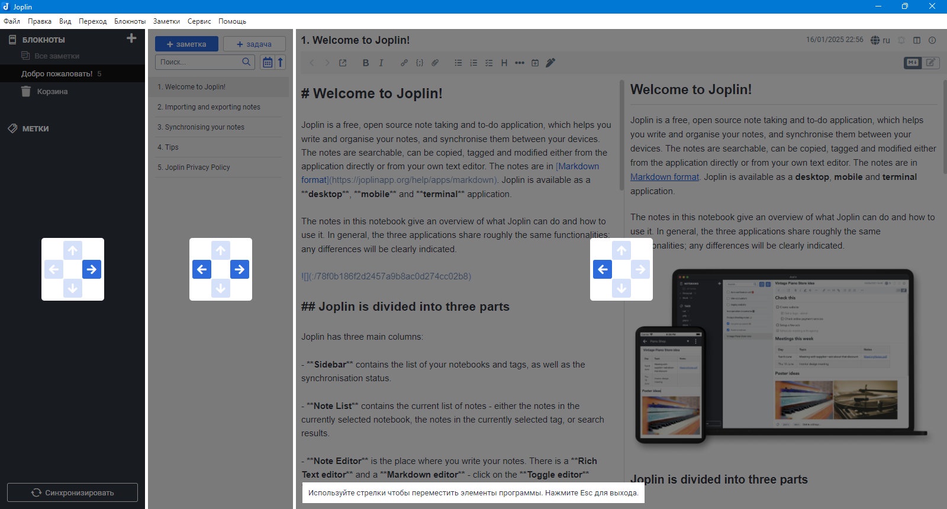Open the Блокноты menu
The image size is (947, 509).
[130, 21]
